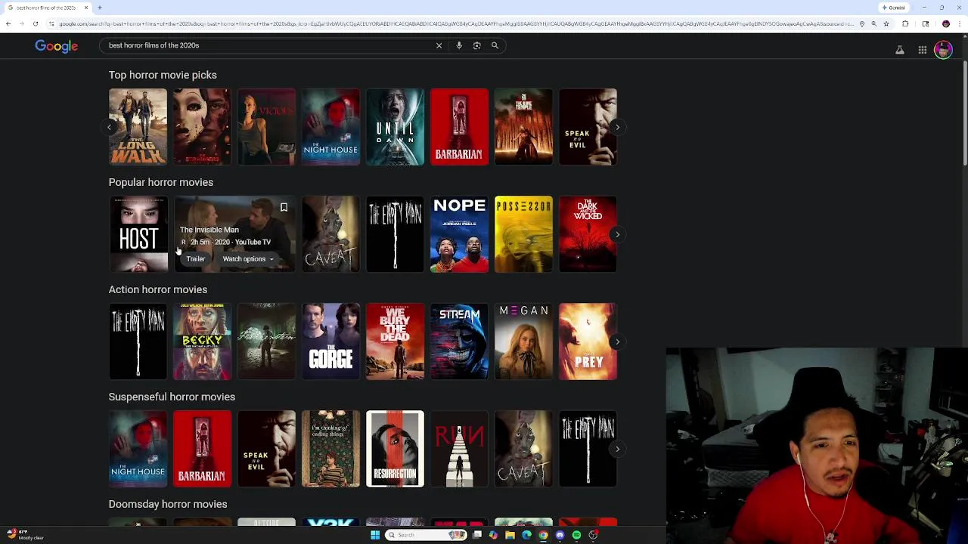Open Task View from the taskbar
The height and width of the screenshot is (544, 968).
click(477, 535)
